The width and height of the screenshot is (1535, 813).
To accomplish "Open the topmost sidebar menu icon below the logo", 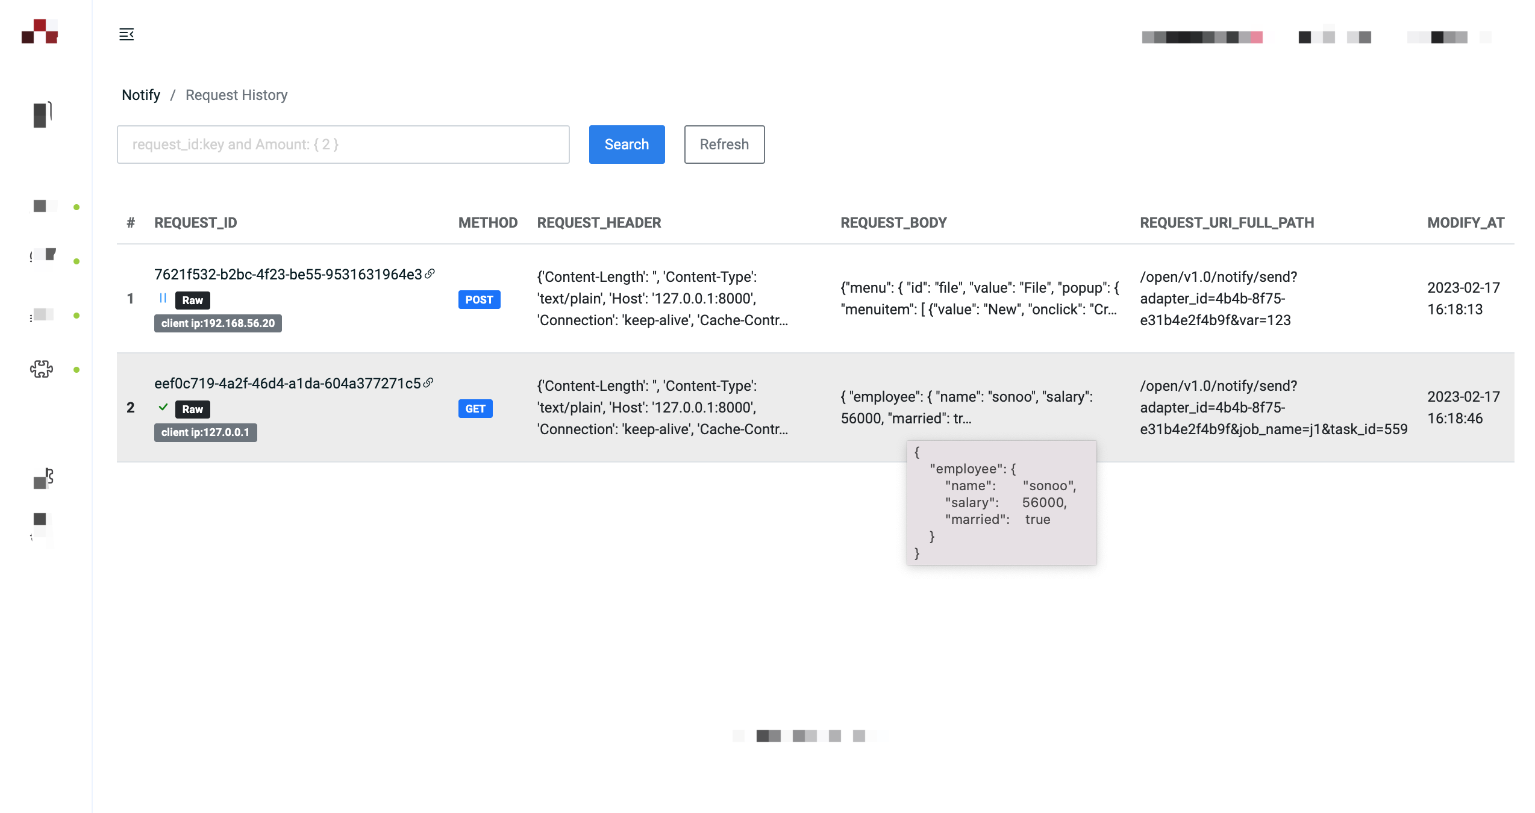I will coord(42,114).
